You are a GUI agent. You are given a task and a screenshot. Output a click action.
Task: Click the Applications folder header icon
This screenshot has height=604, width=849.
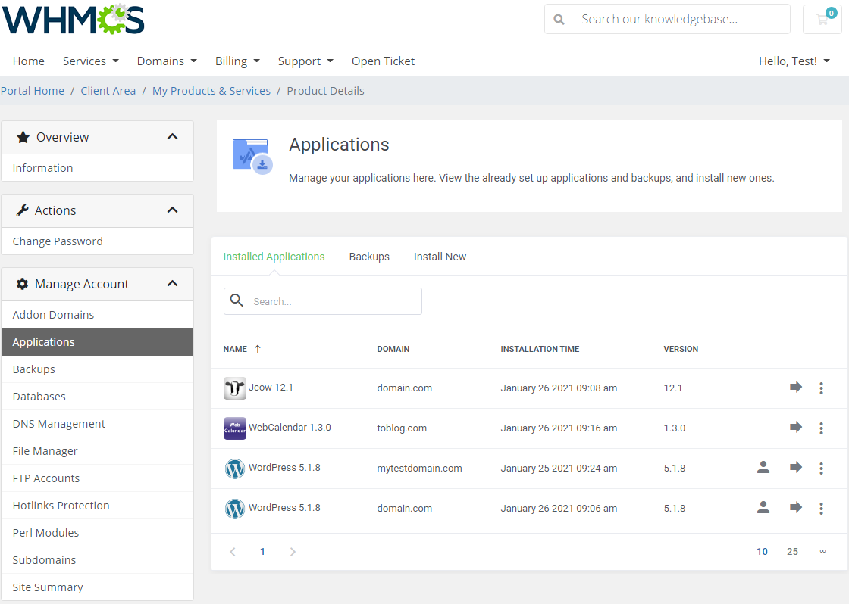252,156
